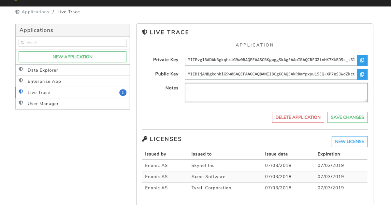Viewport: 391px width, 205px height.
Task: Click the Public Key label
Action: (167, 74)
